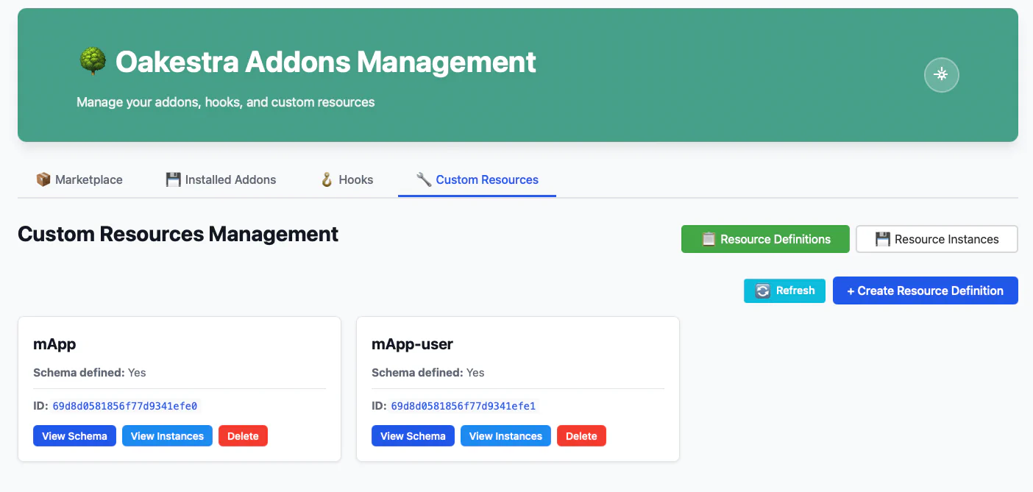The height and width of the screenshot is (492, 1033).
Task: Open the ID link on the mApp card
Action: (124, 405)
